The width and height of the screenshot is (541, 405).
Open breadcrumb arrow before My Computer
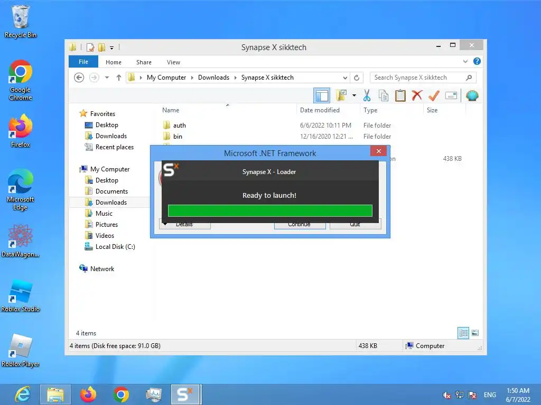tap(141, 78)
